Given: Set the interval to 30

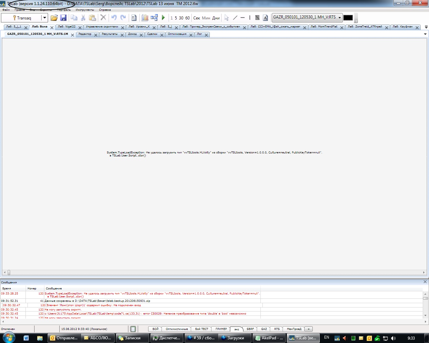Looking at the screenshot, I should [x=181, y=18].
